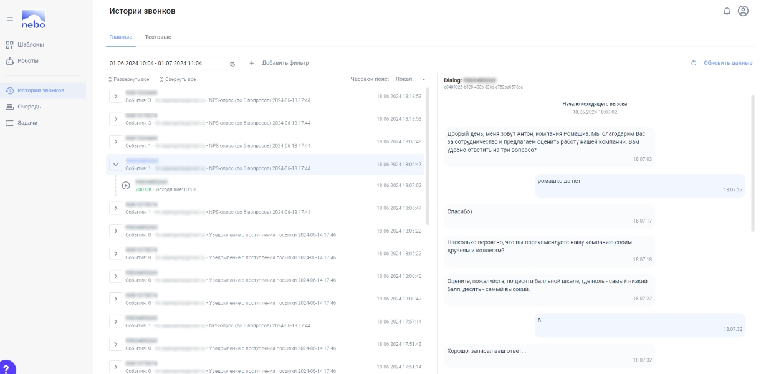Click the calendar icon in date range field
The width and height of the screenshot is (761, 374).
pyautogui.click(x=232, y=64)
